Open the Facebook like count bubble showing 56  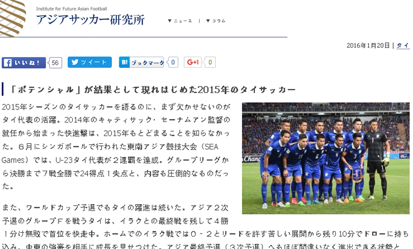(55, 63)
